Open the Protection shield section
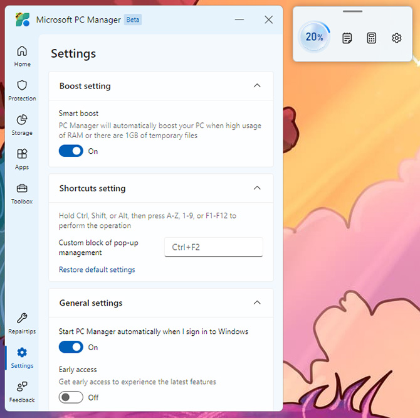 [x=22, y=90]
